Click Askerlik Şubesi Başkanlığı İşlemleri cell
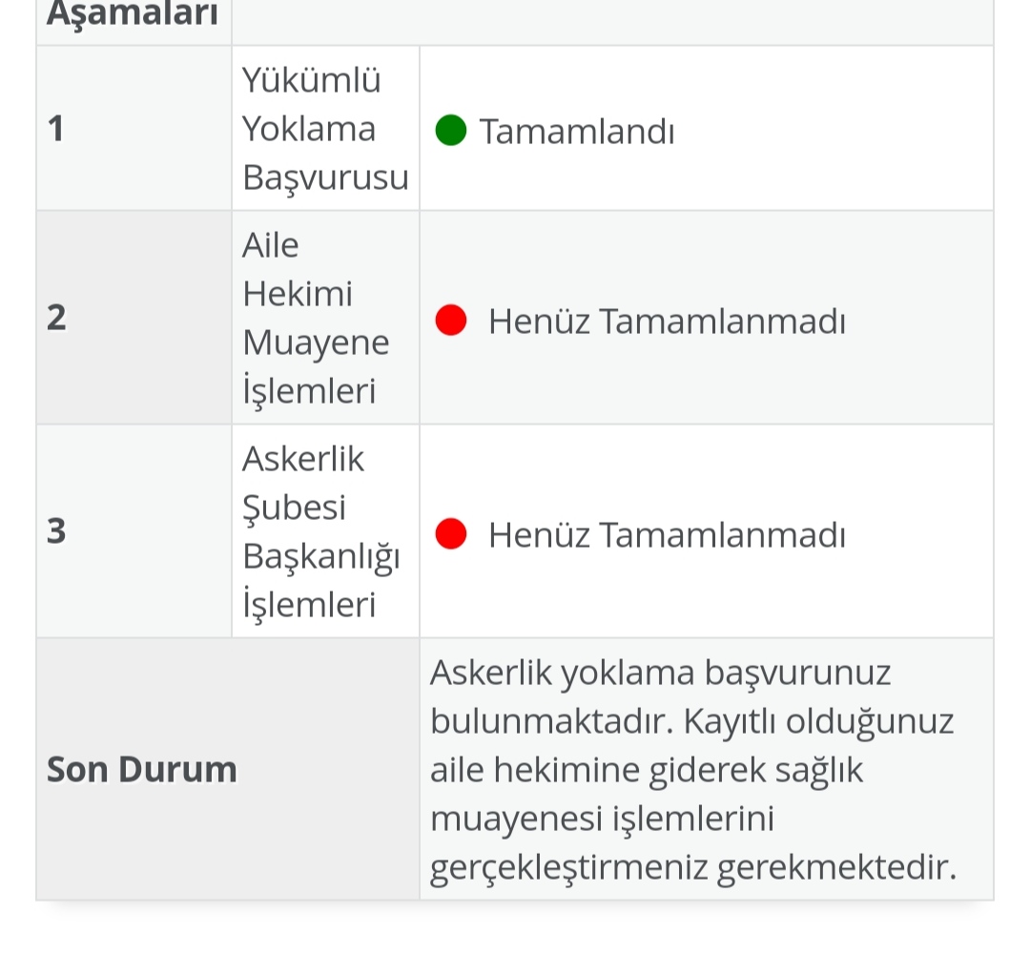The image size is (1030, 954). click(x=326, y=530)
